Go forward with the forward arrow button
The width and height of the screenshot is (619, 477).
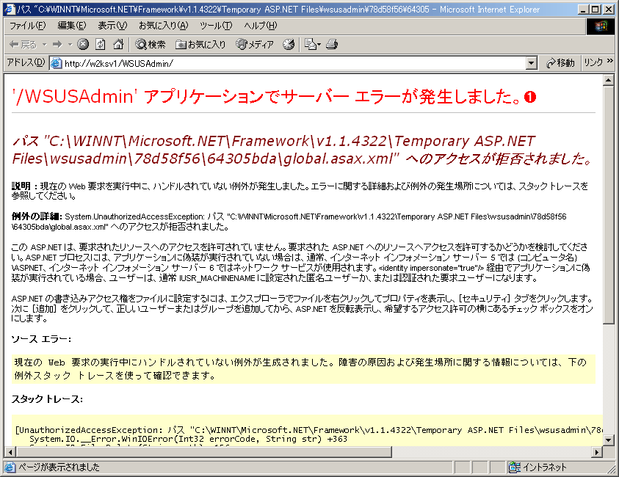57,45
